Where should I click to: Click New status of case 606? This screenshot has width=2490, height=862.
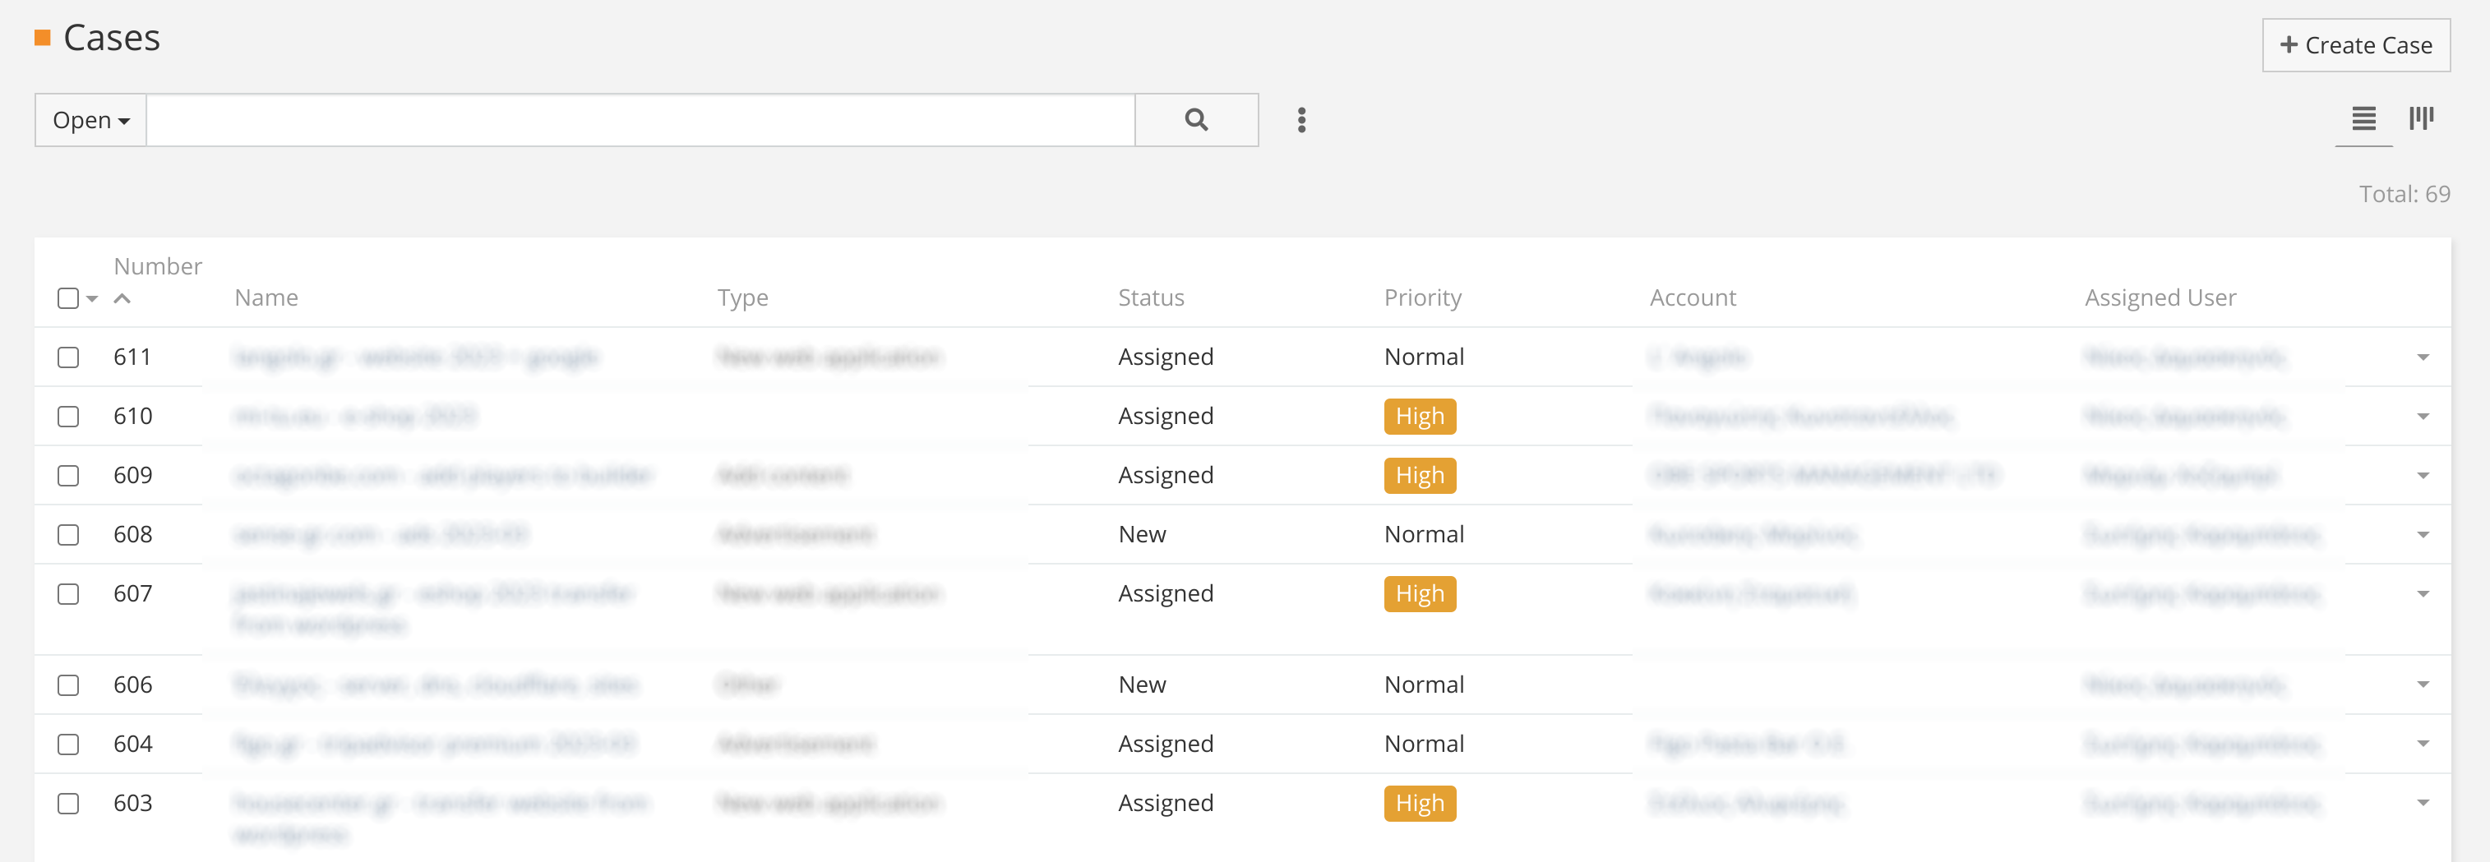pyautogui.click(x=1142, y=685)
